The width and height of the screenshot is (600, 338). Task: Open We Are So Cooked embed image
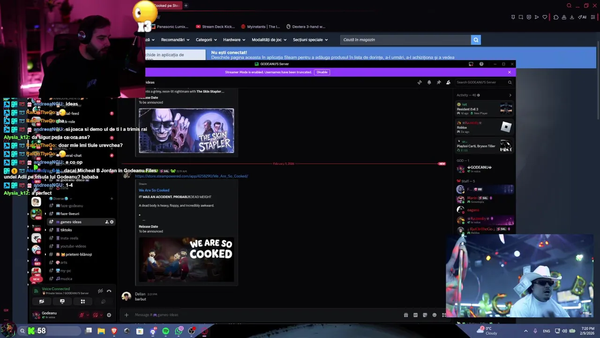[x=186, y=260]
